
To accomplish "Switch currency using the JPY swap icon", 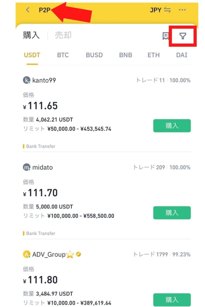I will tap(167, 10).
